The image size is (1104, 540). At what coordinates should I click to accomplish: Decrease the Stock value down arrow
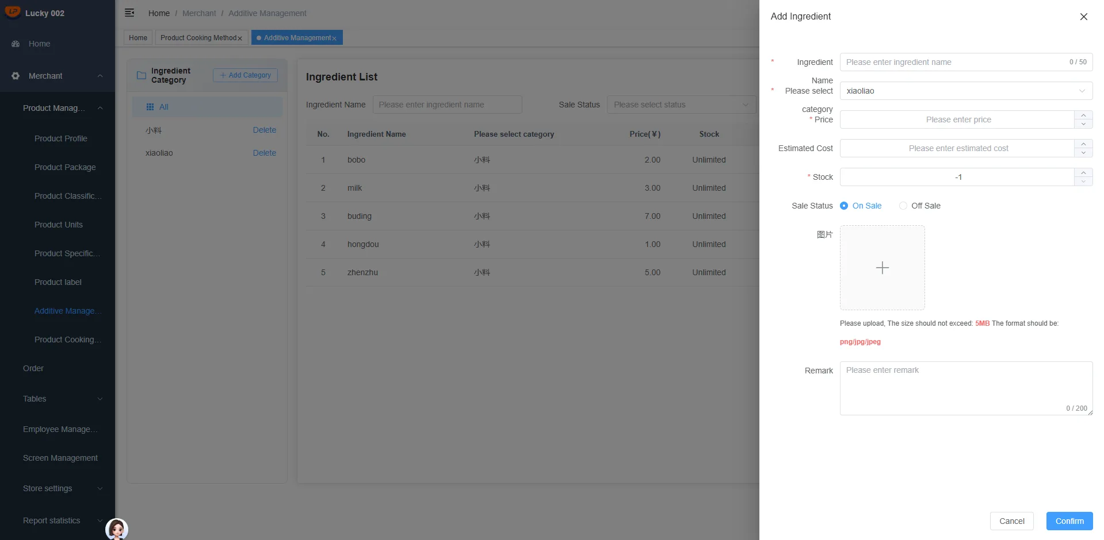(x=1083, y=182)
